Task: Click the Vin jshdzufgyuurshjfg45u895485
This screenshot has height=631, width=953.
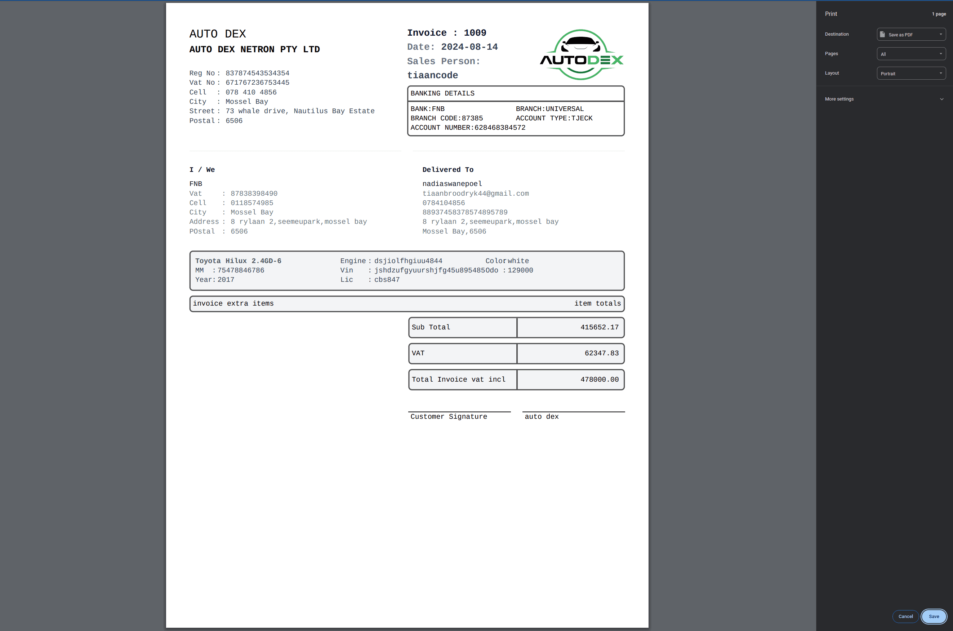Action: (x=429, y=270)
